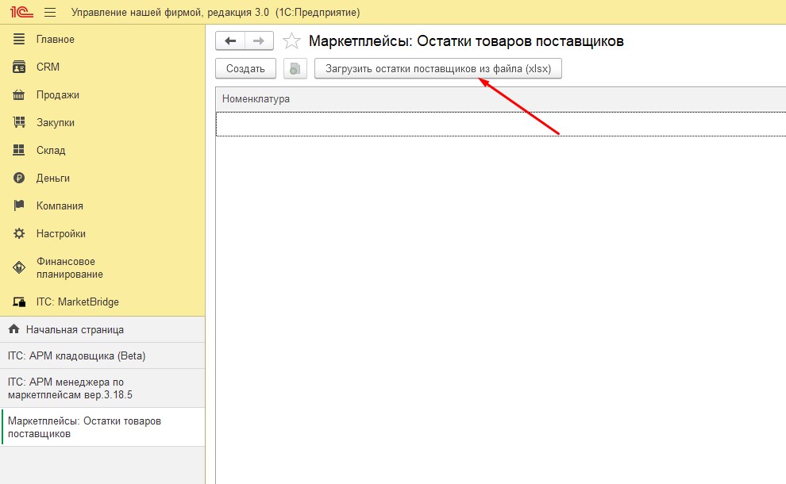Click the Создать button
The width and height of the screenshot is (786, 484).
coord(245,69)
